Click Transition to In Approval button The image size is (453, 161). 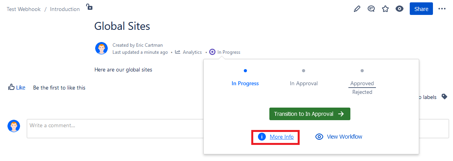[309, 114]
